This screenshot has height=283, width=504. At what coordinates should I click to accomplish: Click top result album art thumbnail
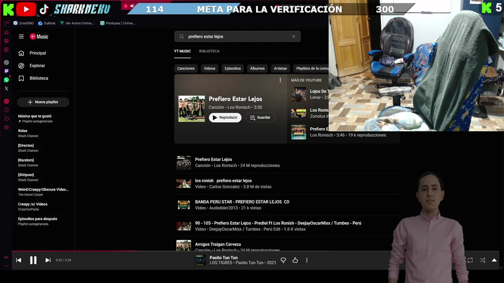pos(191,109)
